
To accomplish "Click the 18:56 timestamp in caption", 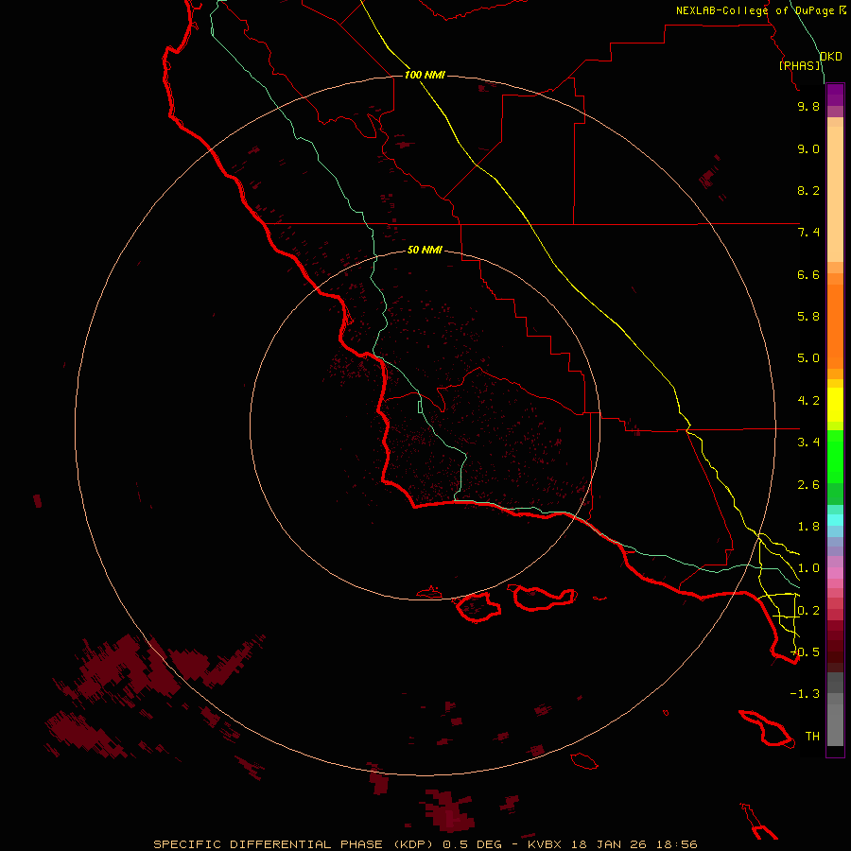I will 676,844.
